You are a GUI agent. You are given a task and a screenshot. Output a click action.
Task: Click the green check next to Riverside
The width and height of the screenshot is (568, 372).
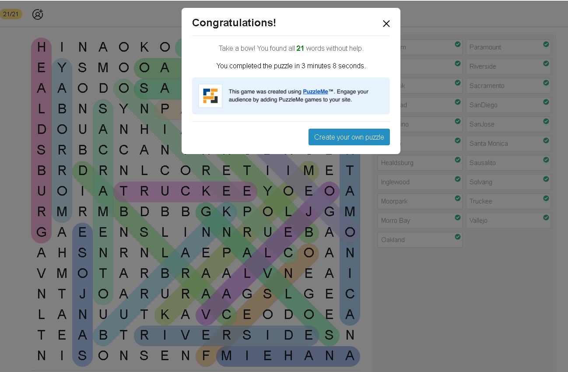click(x=546, y=63)
